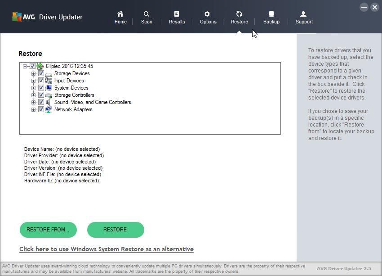Select Sound, Video, and Game Controllers label

(93, 102)
